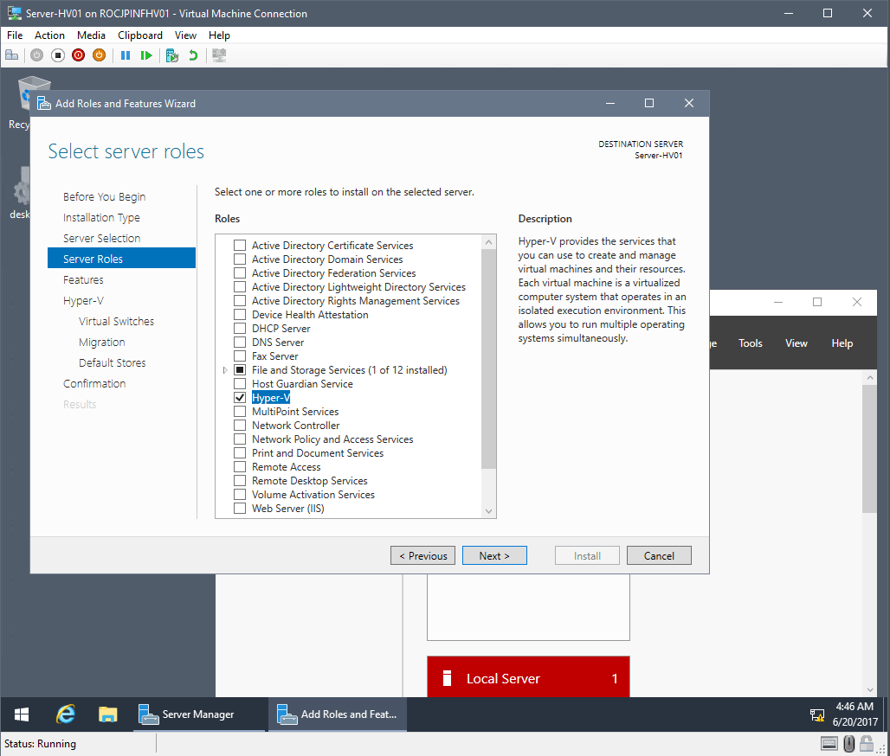Click the Cancel button
Image resolution: width=890 pixels, height=756 pixels.
coord(659,556)
